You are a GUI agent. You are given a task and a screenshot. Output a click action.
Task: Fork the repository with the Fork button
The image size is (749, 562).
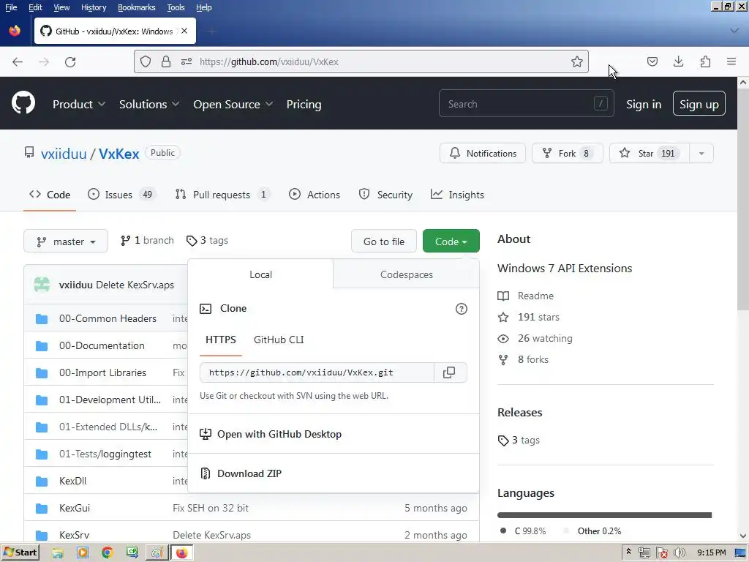click(x=567, y=154)
